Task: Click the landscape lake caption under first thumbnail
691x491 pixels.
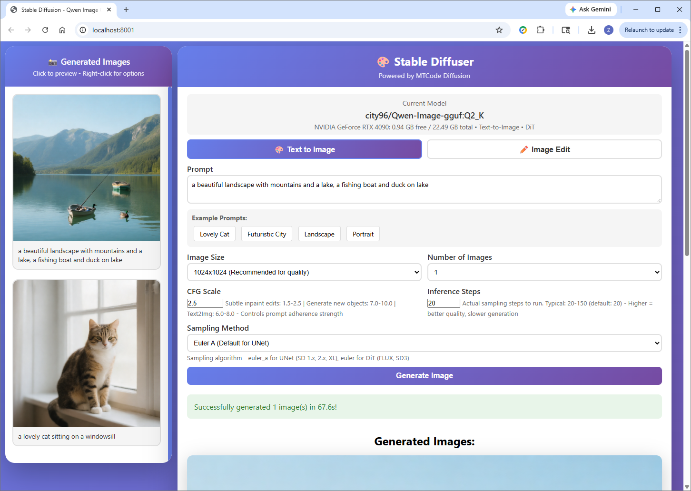Action: (80, 255)
